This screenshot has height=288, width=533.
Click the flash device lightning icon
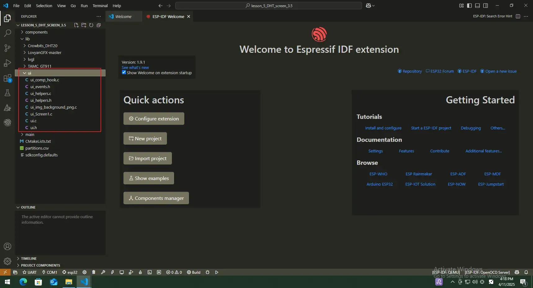pyautogui.click(x=112, y=272)
